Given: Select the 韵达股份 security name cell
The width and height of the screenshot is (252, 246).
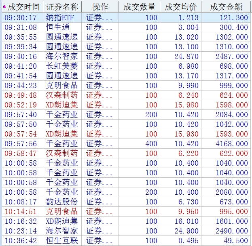Looking at the screenshot, I should click(62, 202).
